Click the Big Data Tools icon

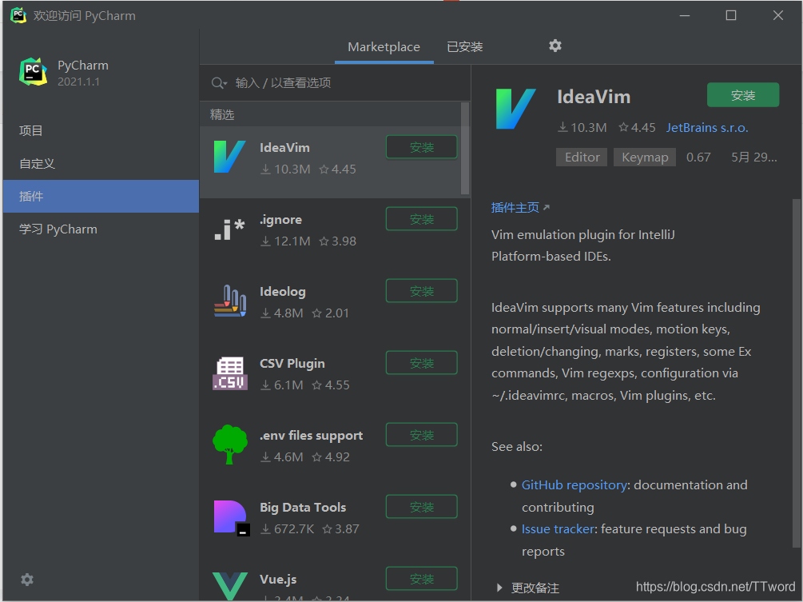coord(231,517)
